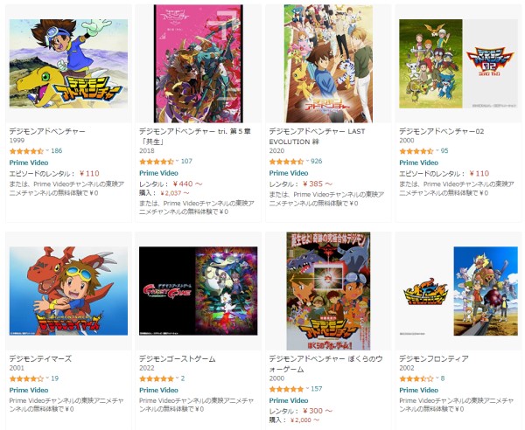Open the pink tri. 第5章 共生 poster
This screenshot has height=430, width=525.
[x=199, y=64]
